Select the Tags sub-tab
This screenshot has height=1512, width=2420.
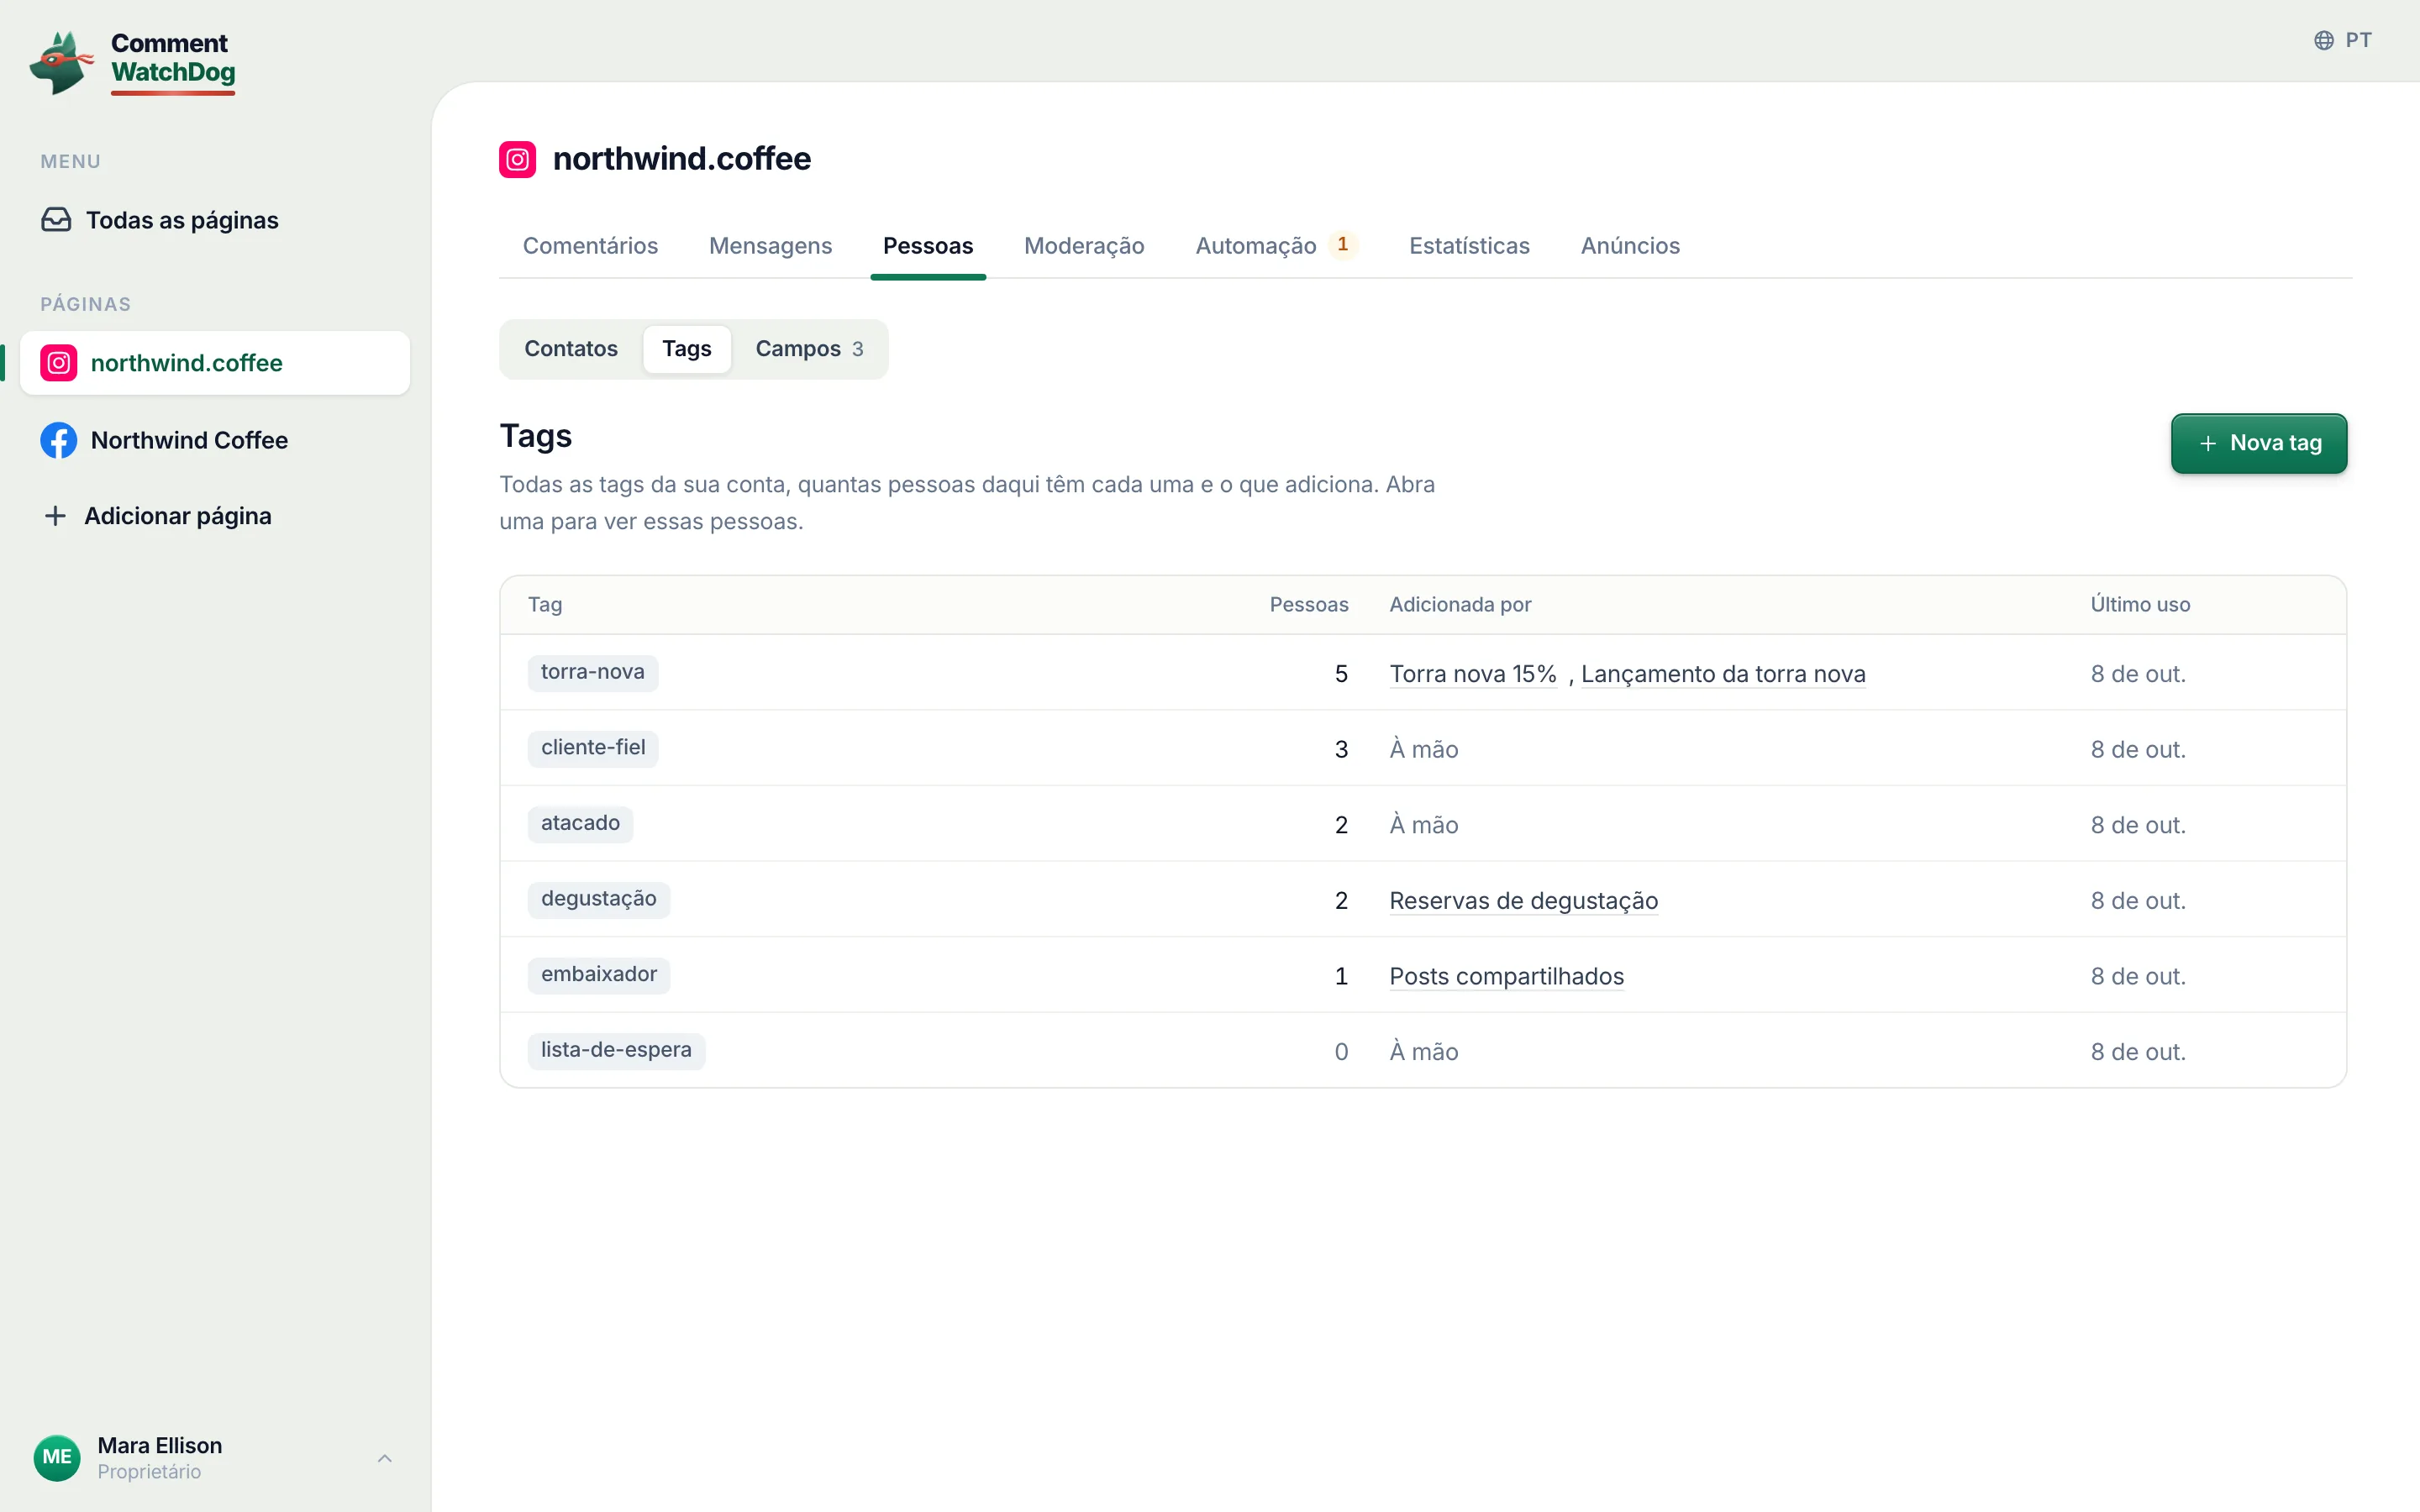pos(686,349)
